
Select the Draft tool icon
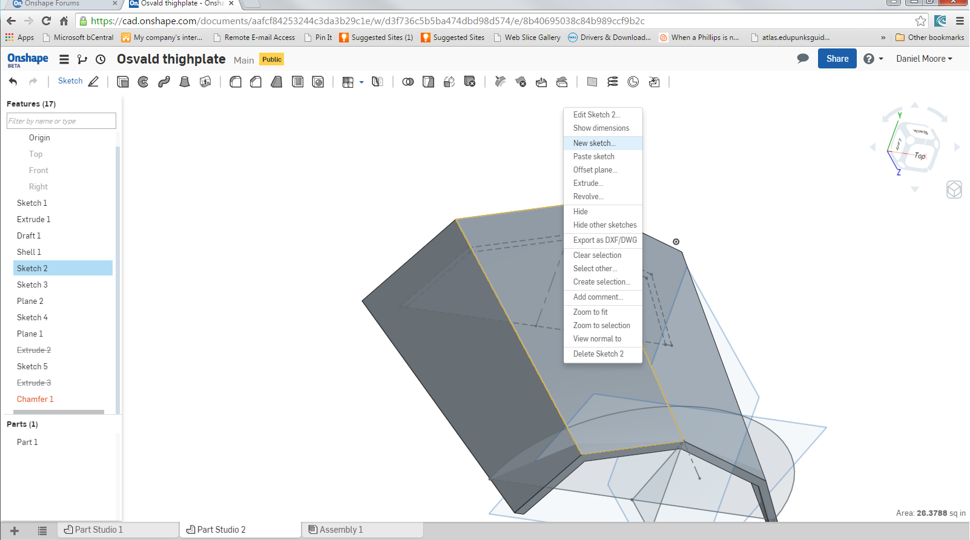pos(277,82)
